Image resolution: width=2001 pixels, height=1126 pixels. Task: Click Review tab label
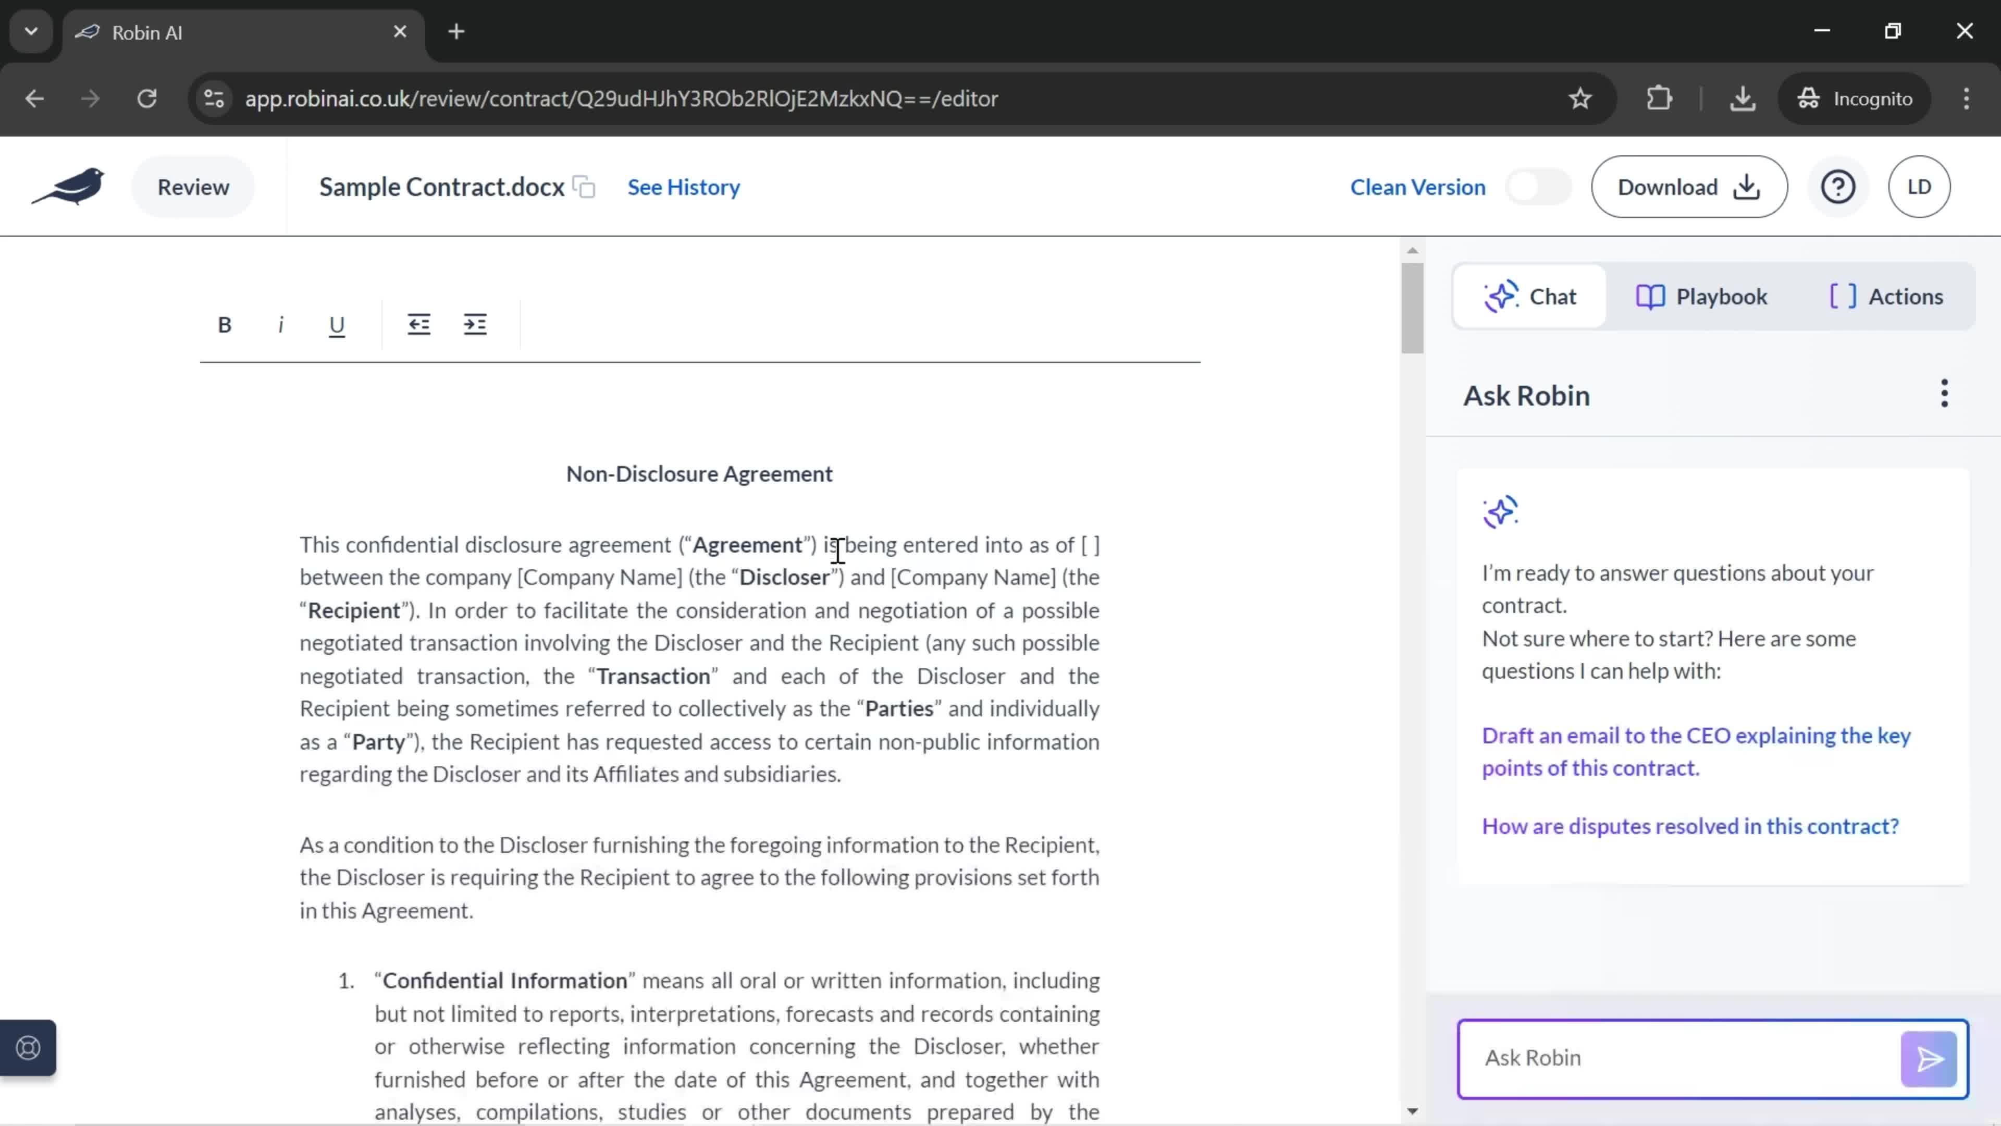[192, 186]
